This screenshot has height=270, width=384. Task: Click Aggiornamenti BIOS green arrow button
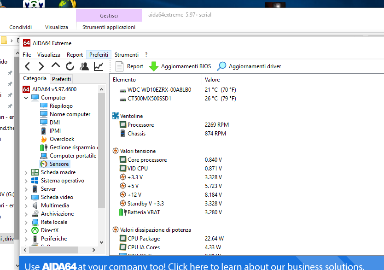pyautogui.click(x=180, y=66)
